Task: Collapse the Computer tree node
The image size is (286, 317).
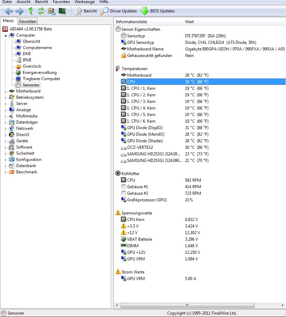Action: coord(6,36)
